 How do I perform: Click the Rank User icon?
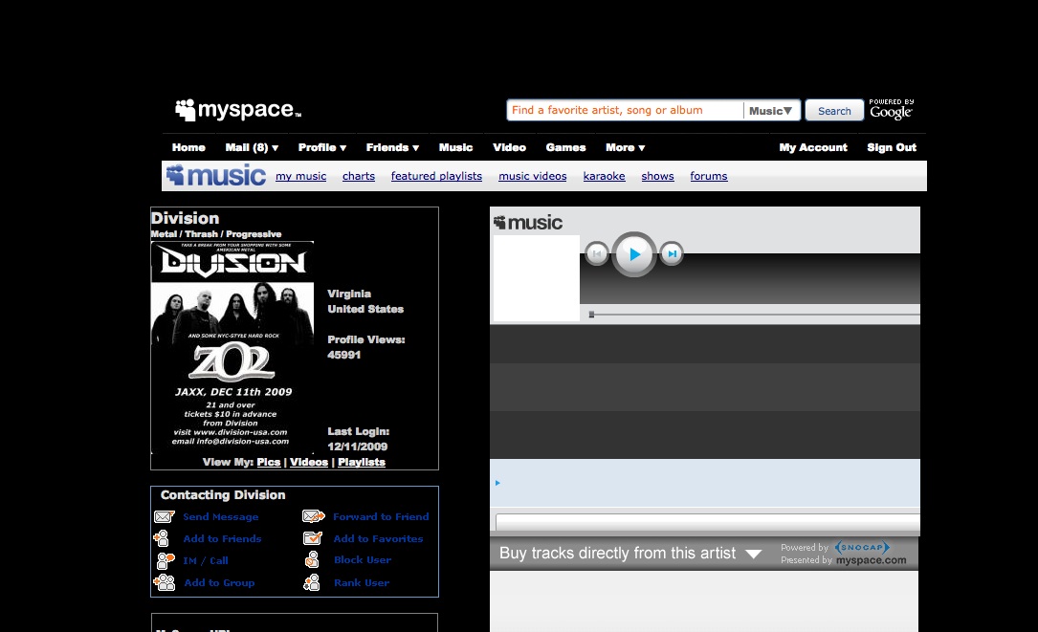click(312, 582)
